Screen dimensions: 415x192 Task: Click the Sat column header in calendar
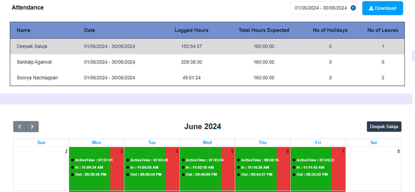click(373, 142)
